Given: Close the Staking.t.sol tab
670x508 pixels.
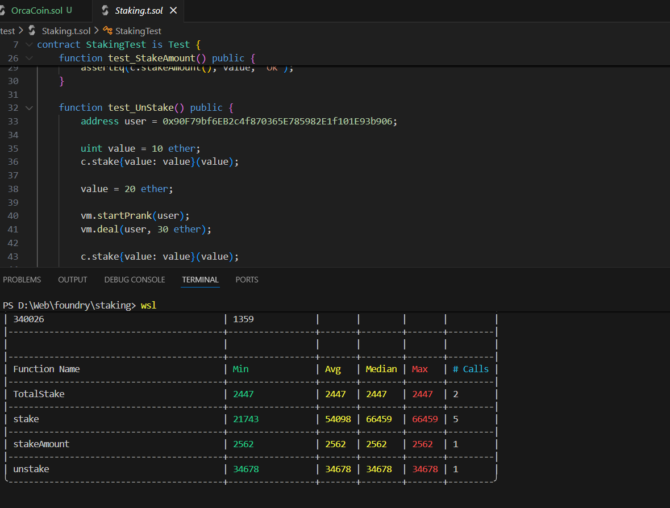Looking at the screenshot, I should [x=173, y=10].
